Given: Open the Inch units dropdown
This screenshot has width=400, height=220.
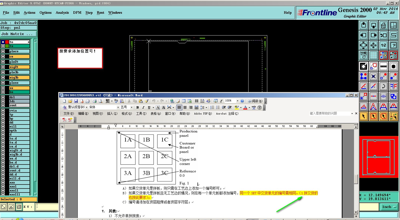Looking at the screenshot, I should click(x=389, y=207).
